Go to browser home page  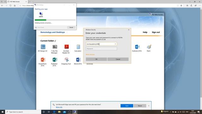[x=15, y=6]
